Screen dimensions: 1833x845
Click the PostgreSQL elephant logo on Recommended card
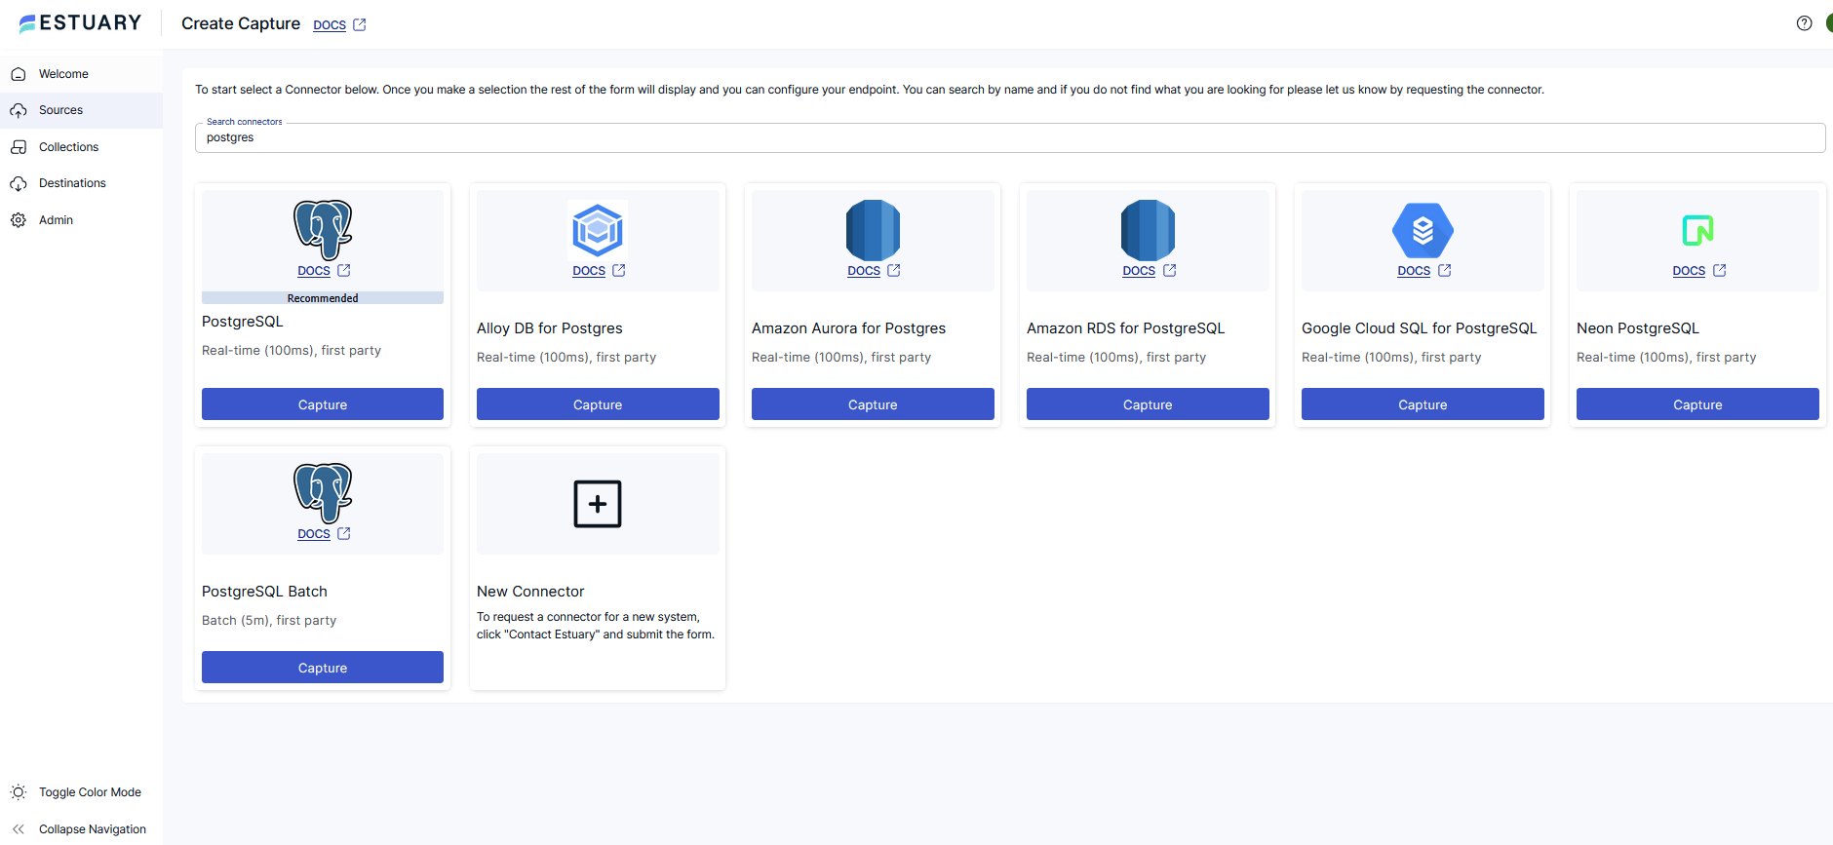(323, 230)
